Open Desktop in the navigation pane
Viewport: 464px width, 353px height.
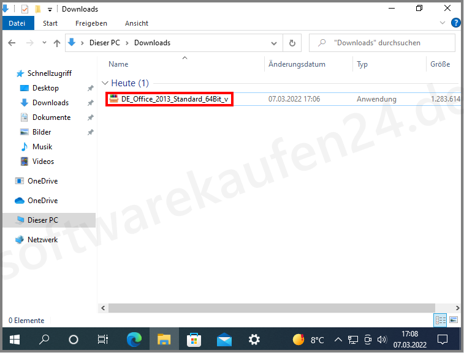45,88
